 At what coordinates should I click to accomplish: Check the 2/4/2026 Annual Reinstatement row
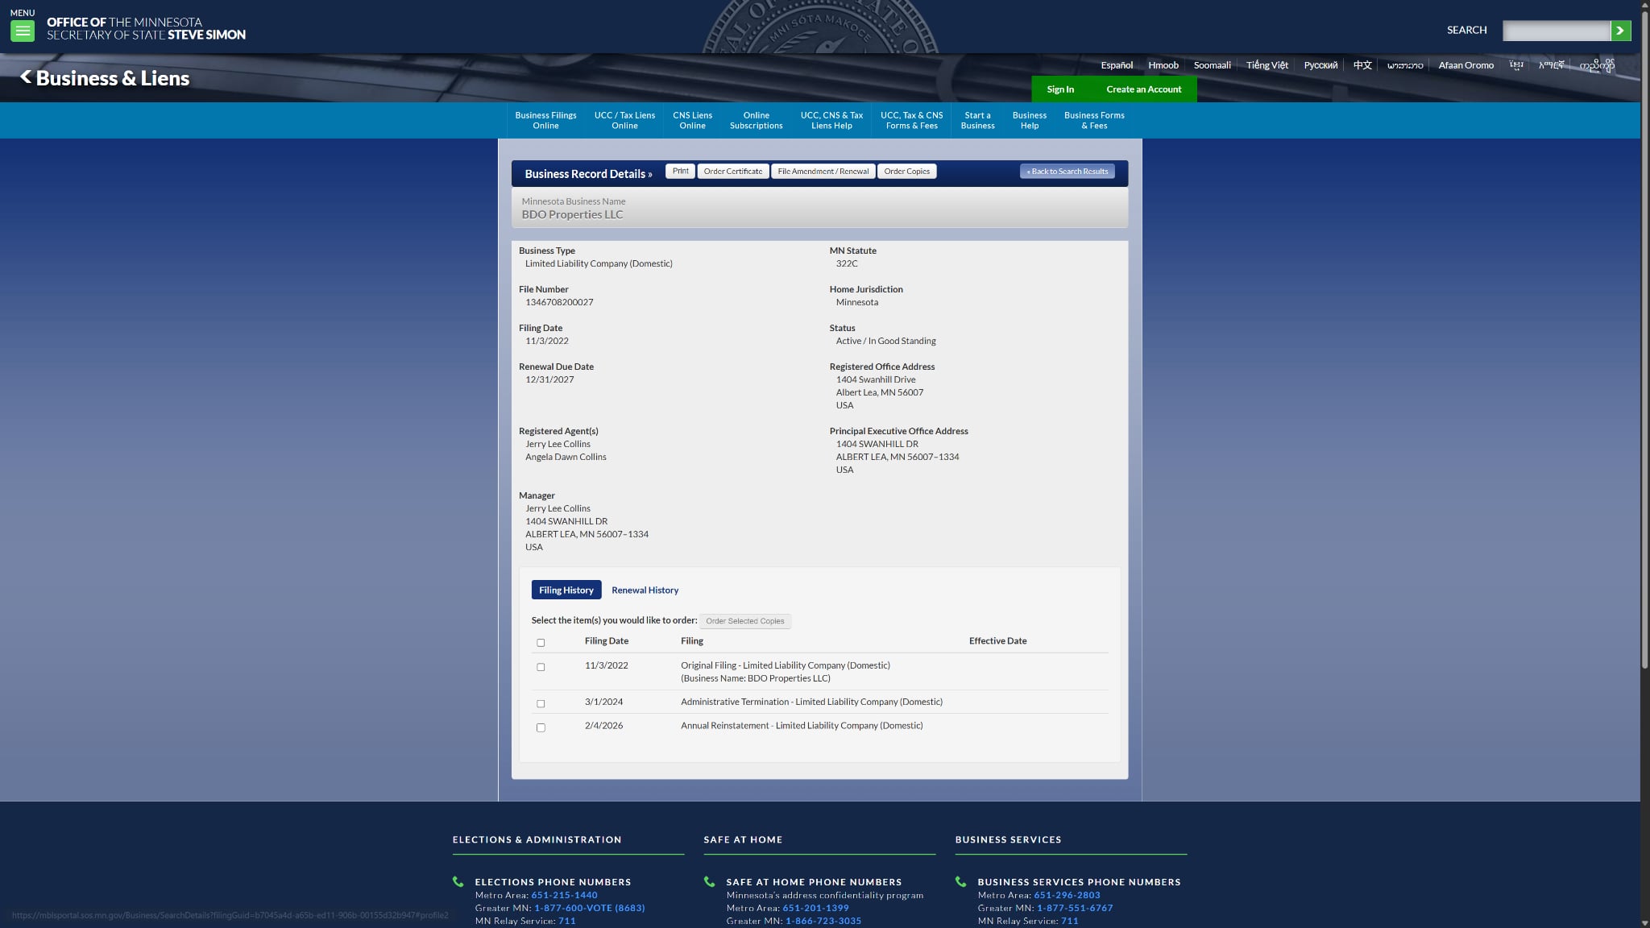click(541, 727)
